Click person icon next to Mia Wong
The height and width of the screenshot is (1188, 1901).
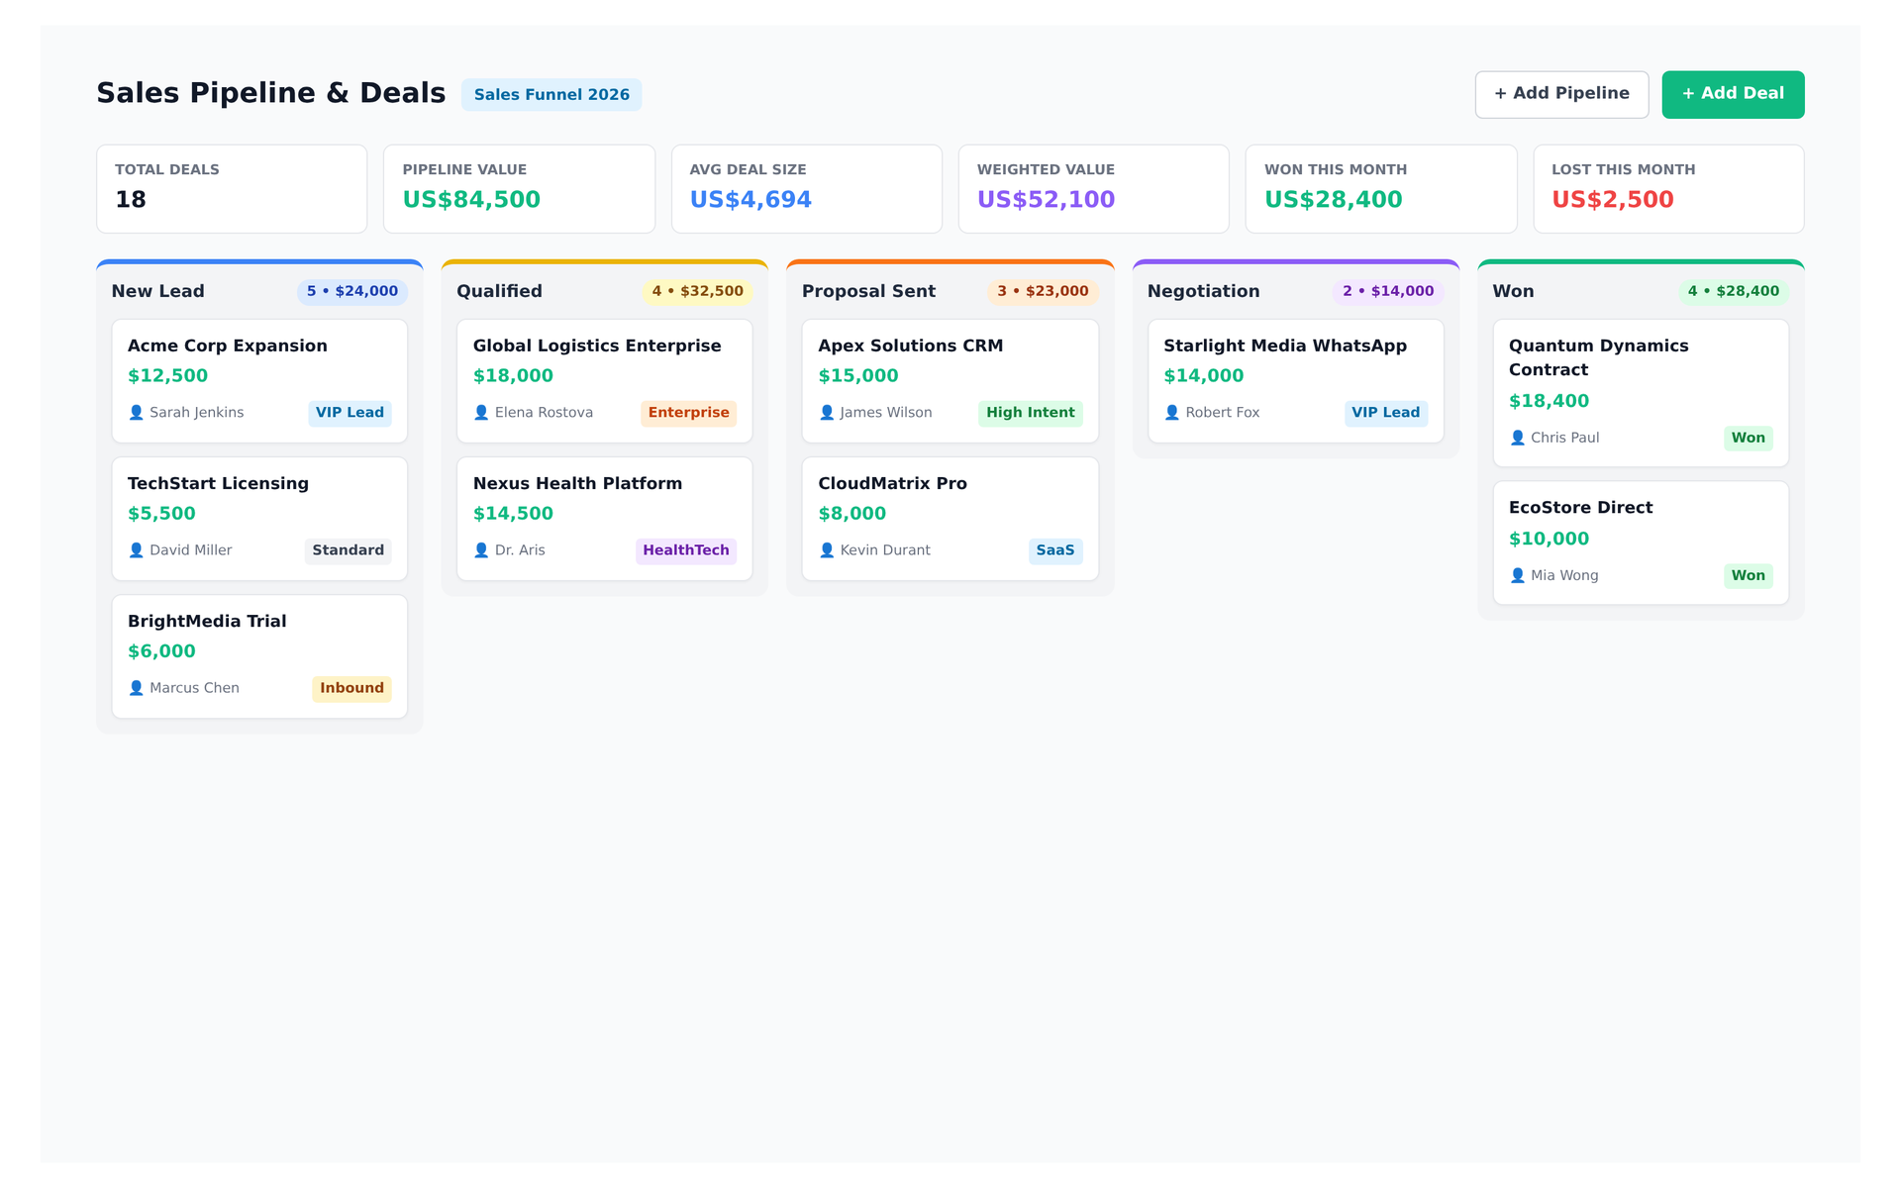[x=1518, y=575]
